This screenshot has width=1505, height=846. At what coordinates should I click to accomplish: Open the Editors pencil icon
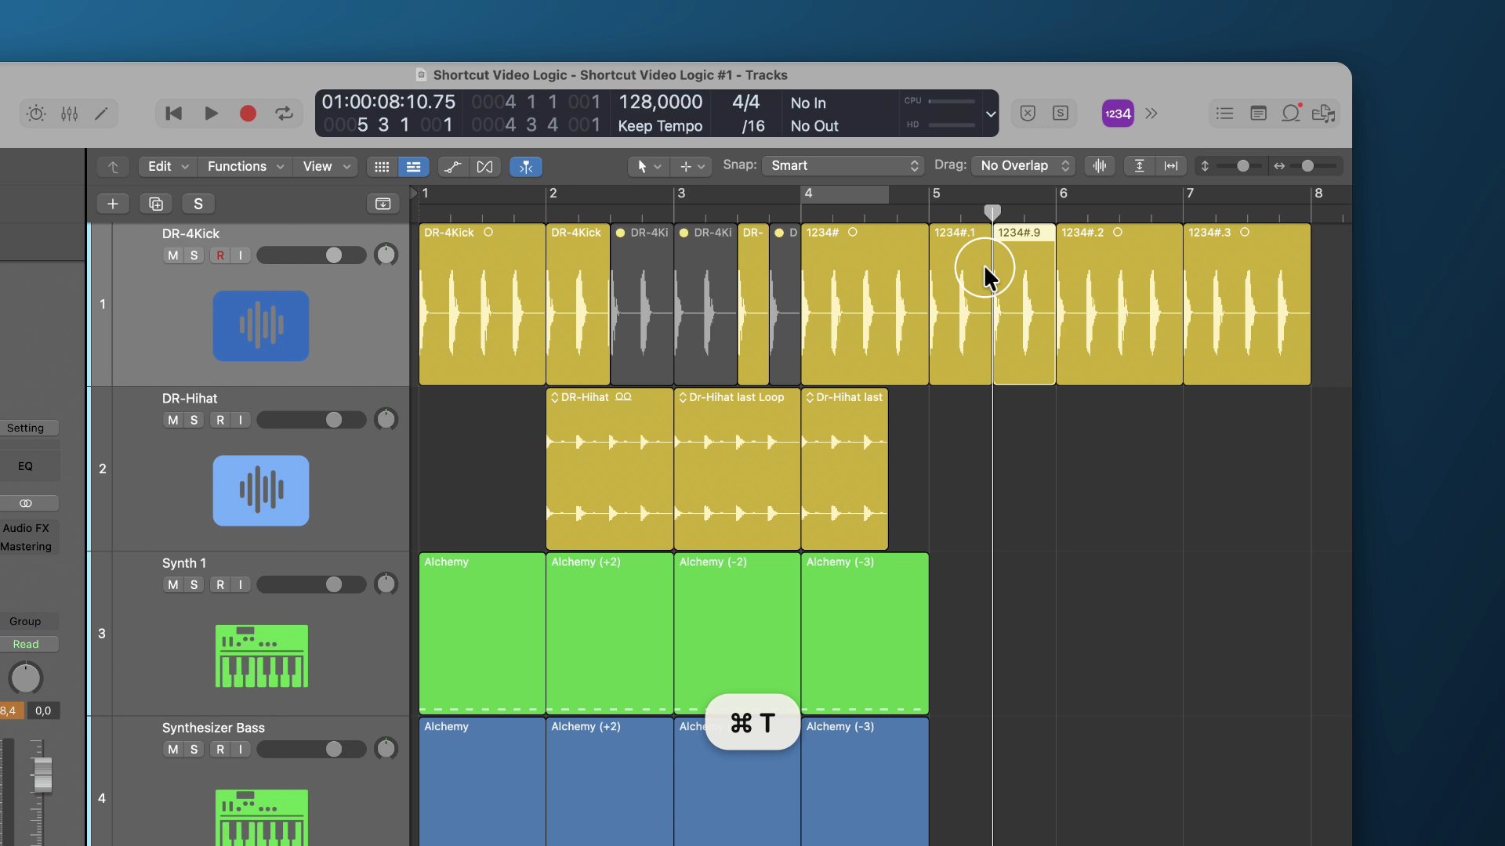click(101, 114)
